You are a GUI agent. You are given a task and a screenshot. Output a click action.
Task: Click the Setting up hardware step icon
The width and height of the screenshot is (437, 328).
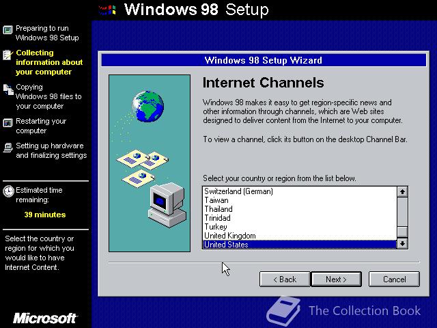[x=8, y=148]
